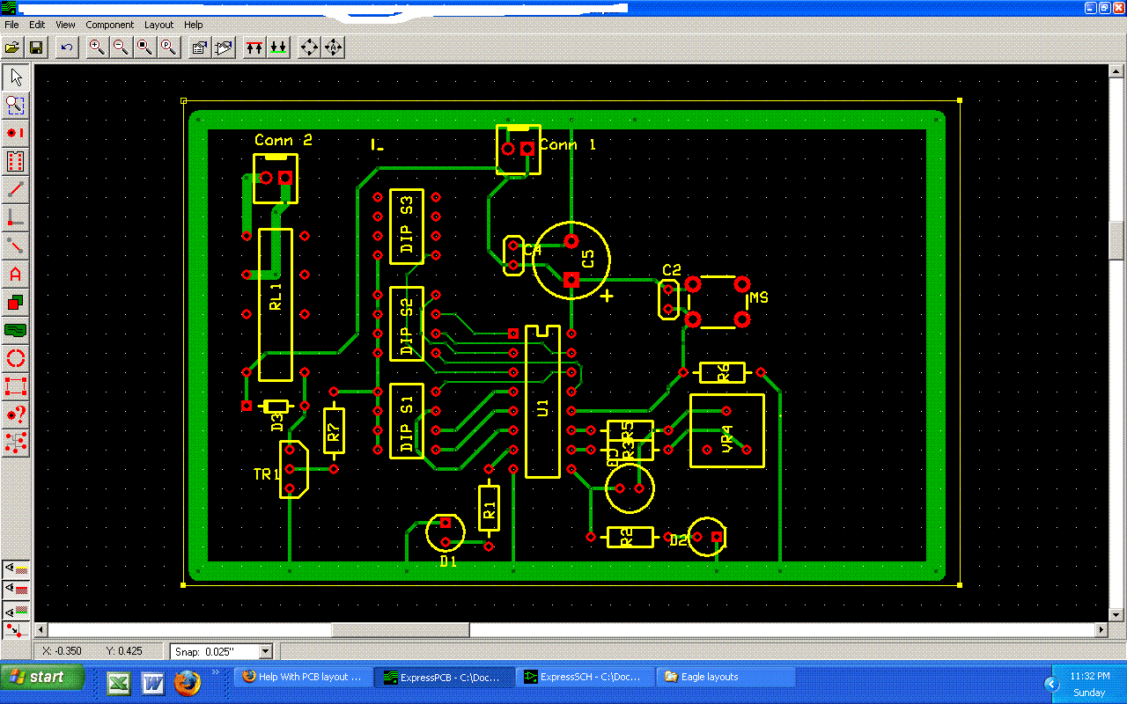
Task: Select the insert corner in trace tool
Action: (x=16, y=217)
